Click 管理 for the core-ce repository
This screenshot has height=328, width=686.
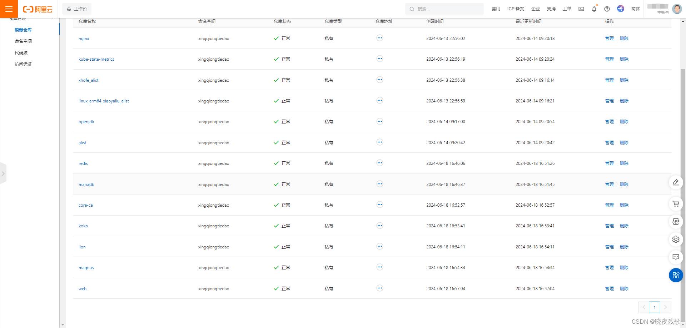(x=610, y=205)
